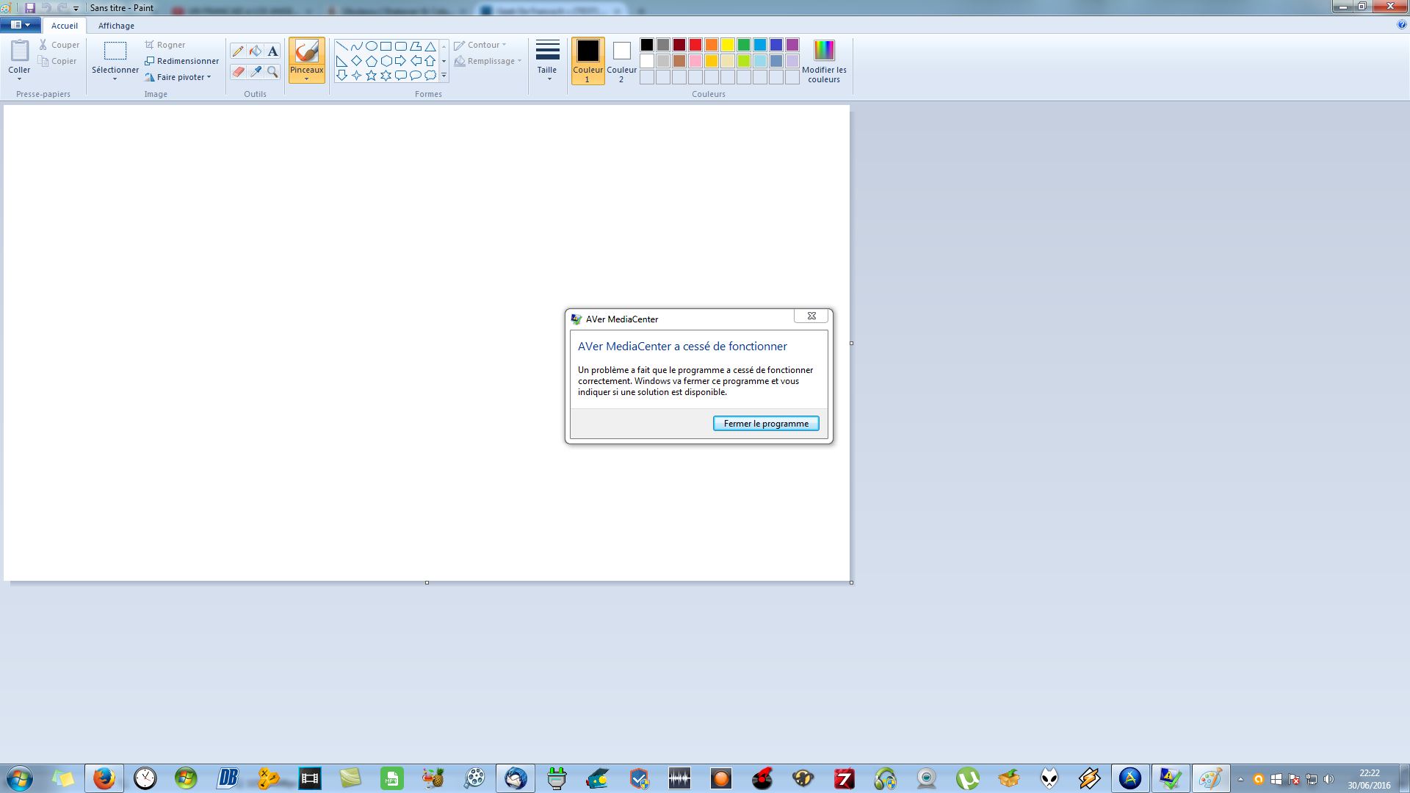Click the Rogner crop command
Screen dimensions: 1410x793
[165, 45]
